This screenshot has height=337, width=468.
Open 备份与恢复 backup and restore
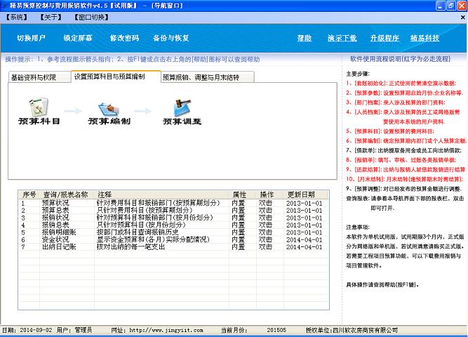(171, 38)
